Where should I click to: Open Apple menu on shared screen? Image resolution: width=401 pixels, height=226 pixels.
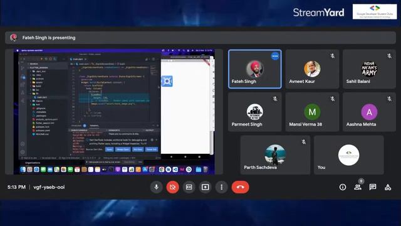click(x=18, y=50)
